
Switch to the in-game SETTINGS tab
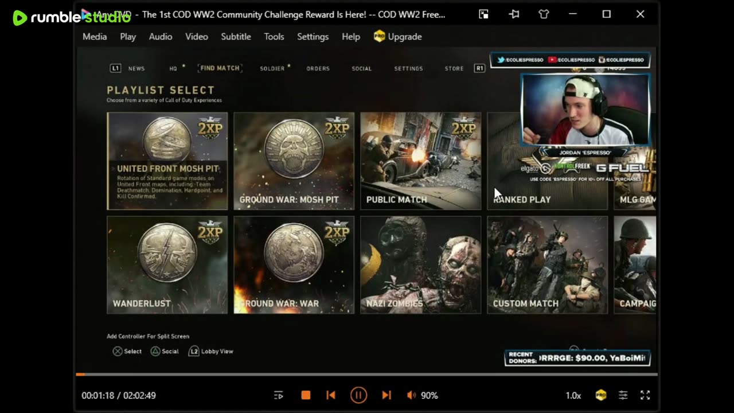pyautogui.click(x=409, y=68)
